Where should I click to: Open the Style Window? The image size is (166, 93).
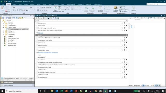point(55,9)
